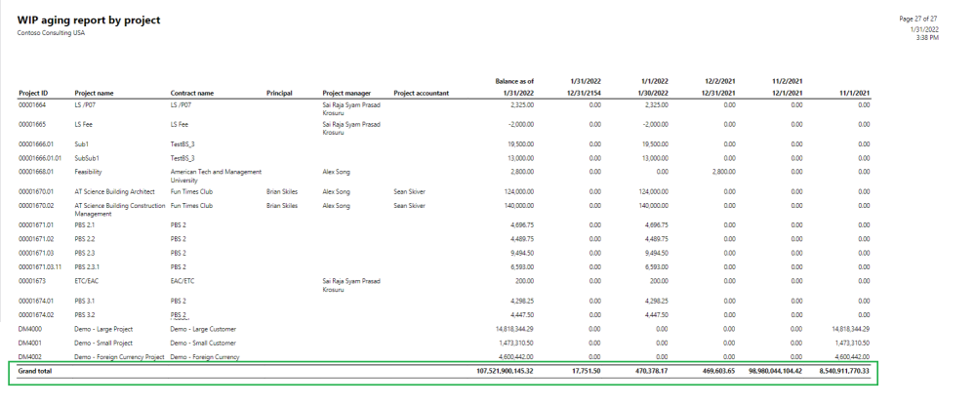This screenshot has height=405, width=976.
Task: Click grand total balance 107,521,900,145.32
Action: click(x=503, y=372)
